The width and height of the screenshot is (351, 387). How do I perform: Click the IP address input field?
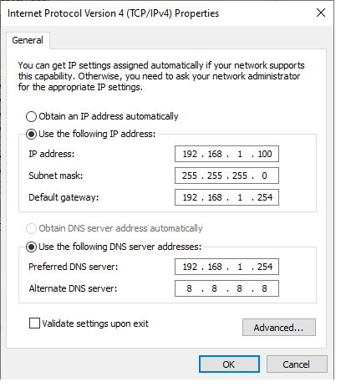pyautogui.click(x=226, y=154)
